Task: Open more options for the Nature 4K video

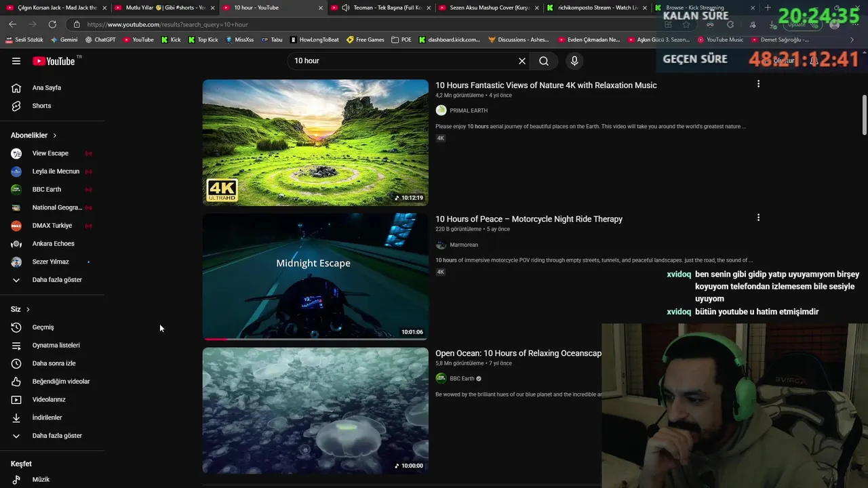Action: (x=758, y=84)
